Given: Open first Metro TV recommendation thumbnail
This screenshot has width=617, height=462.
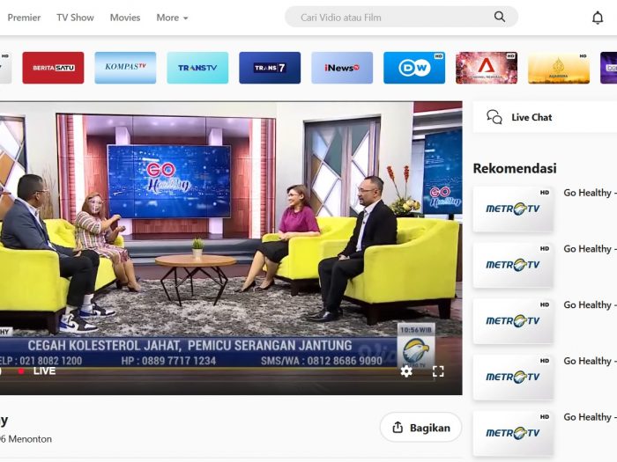Looking at the screenshot, I should 513,209.
